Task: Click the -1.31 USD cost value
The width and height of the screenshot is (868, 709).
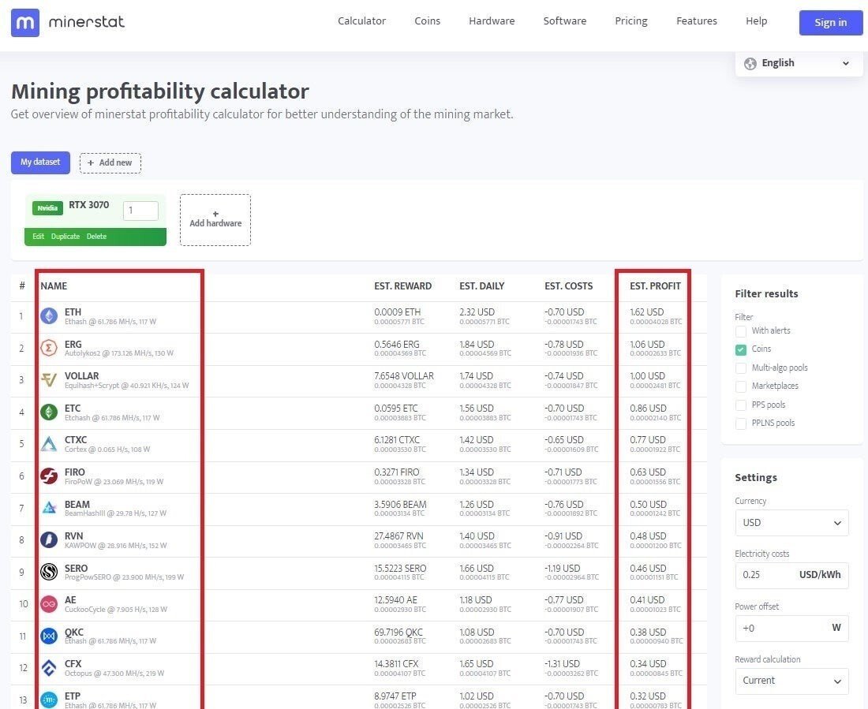Action: click(562, 663)
